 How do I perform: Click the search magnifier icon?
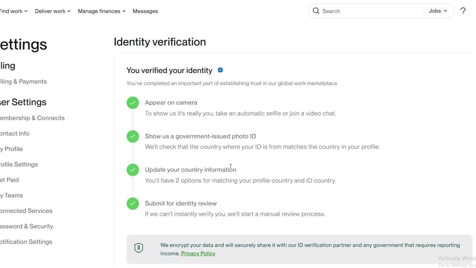[x=316, y=11]
